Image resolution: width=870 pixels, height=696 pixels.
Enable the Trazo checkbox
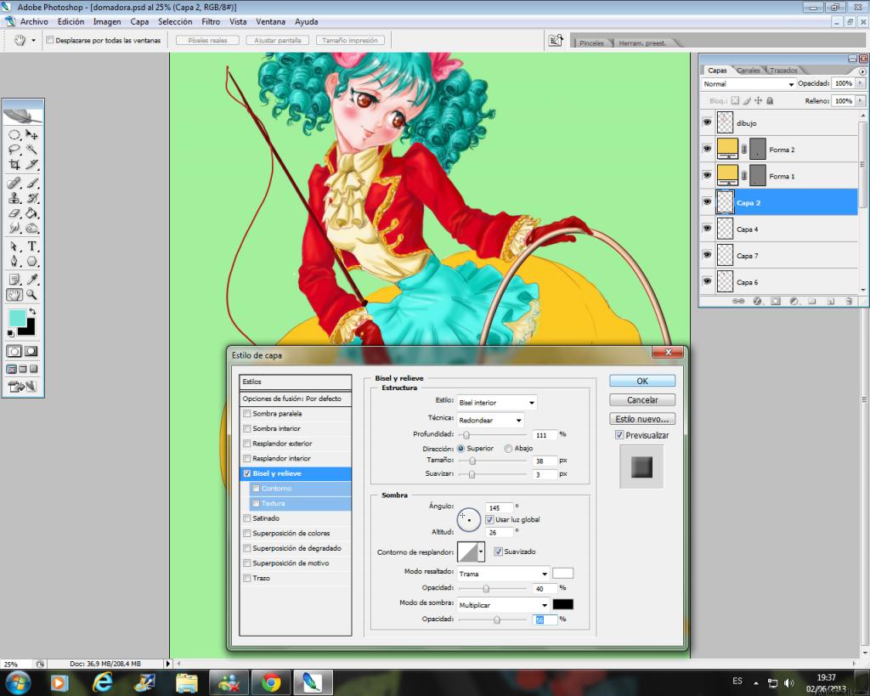point(247,579)
